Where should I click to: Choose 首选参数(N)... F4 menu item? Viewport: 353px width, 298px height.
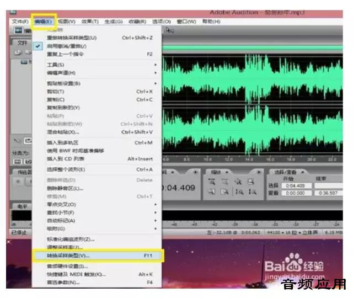pyautogui.click(x=97, y=283)
